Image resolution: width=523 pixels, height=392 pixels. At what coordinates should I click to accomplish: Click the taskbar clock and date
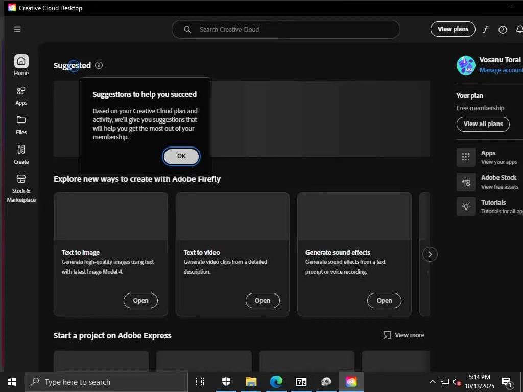(x=480, y=382)
